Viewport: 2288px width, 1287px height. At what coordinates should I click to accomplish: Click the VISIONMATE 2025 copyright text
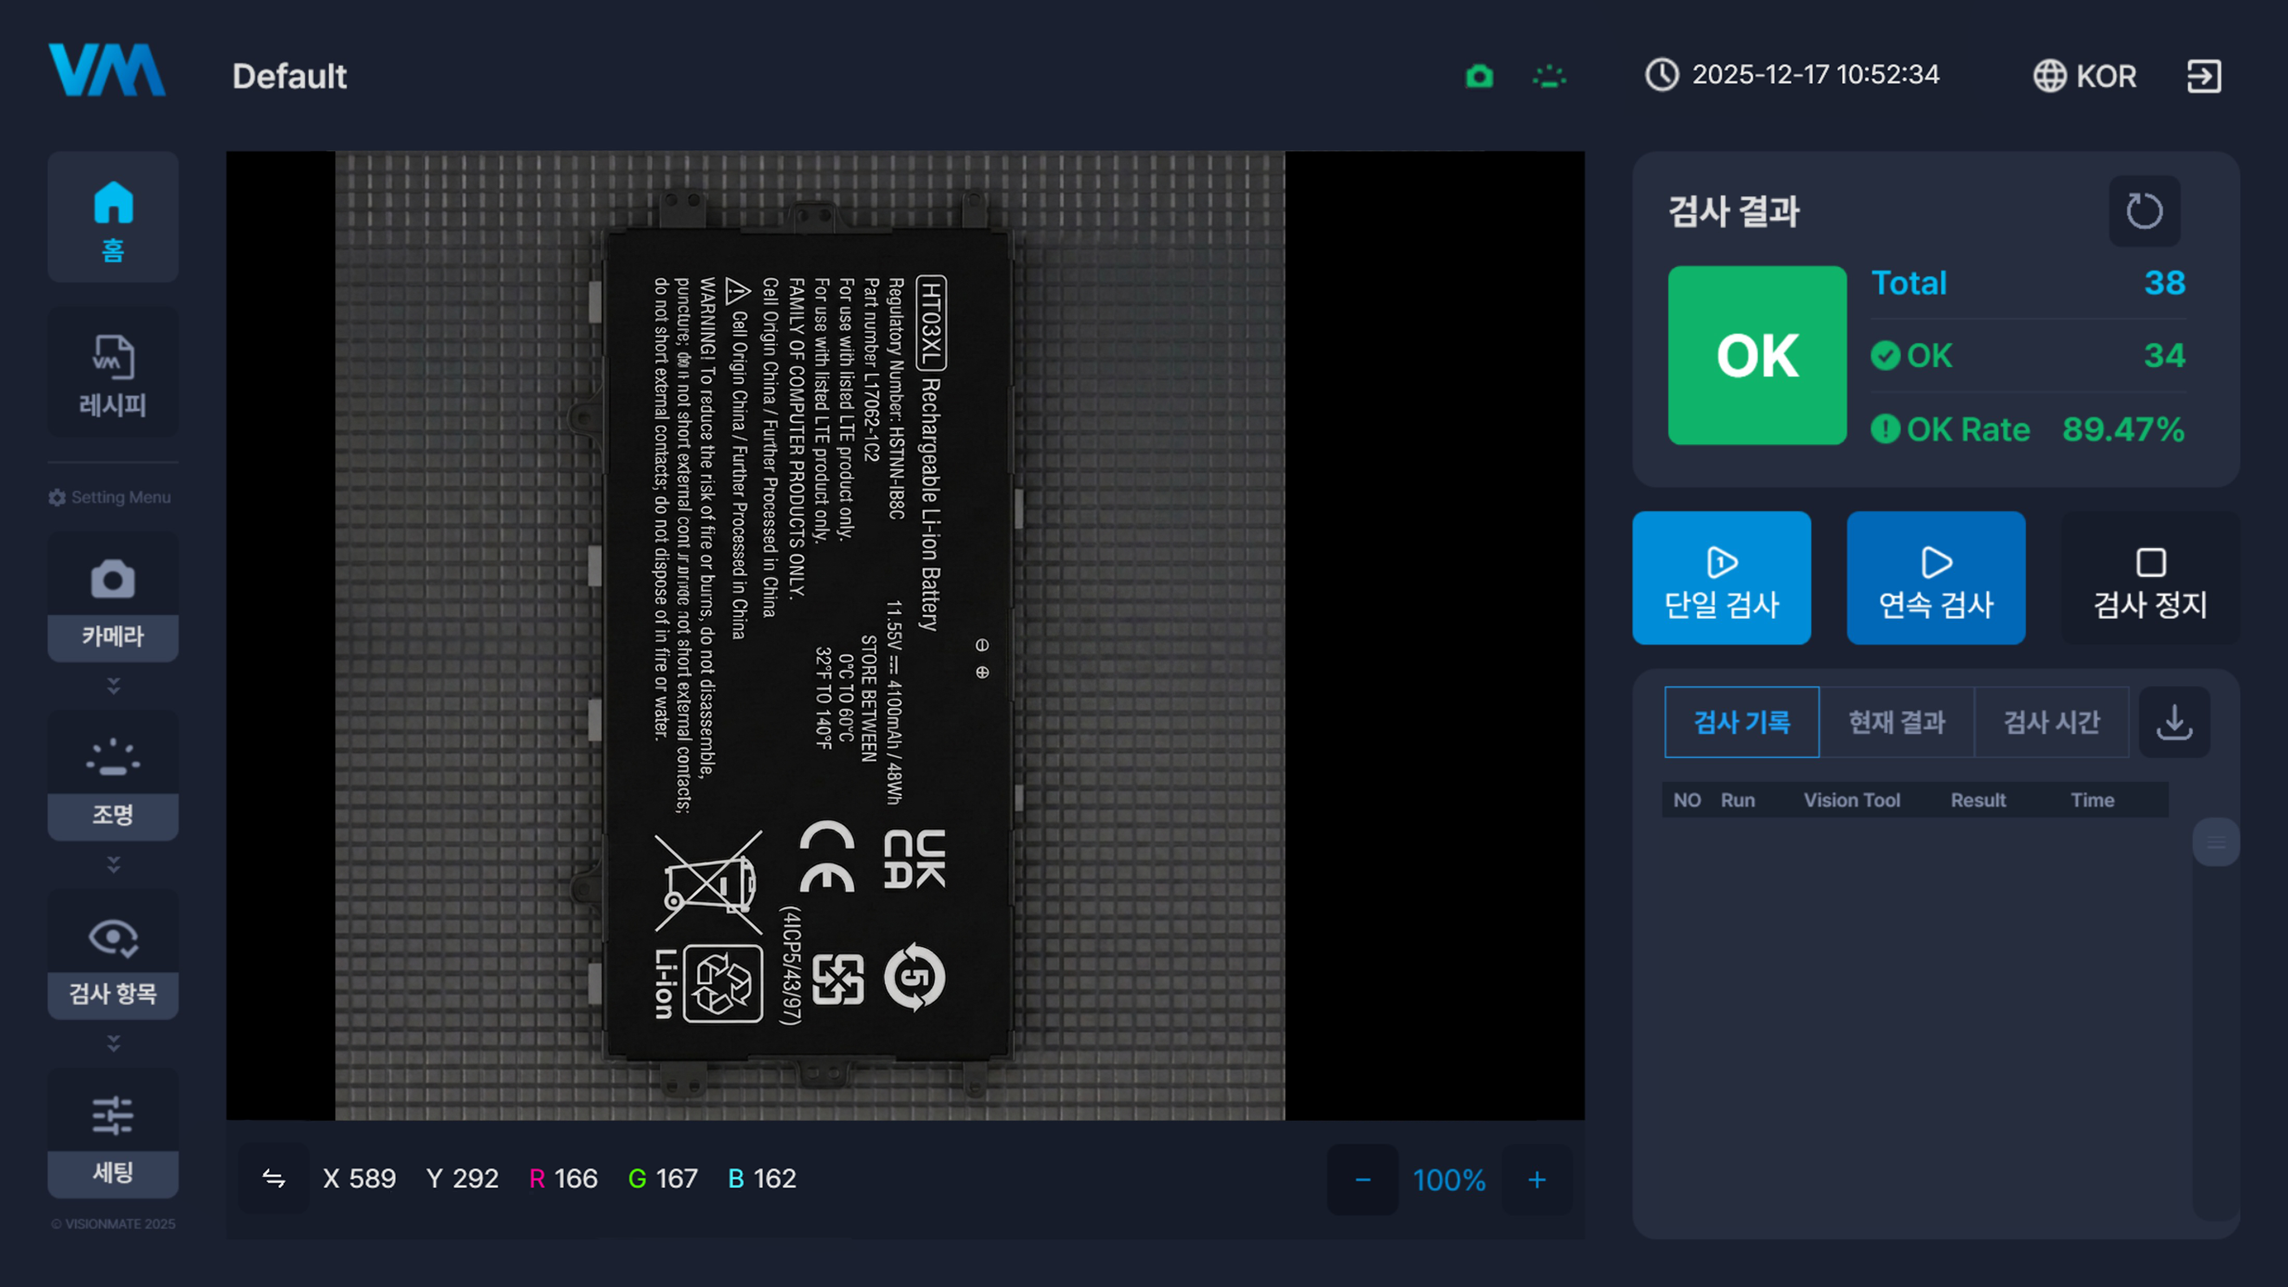point(113,1224)
